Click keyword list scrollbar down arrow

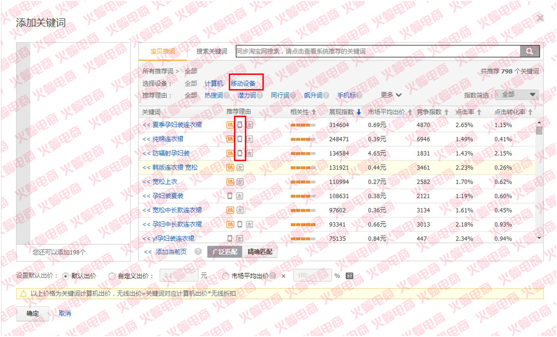pyautogui.click(x=539, y=238)
